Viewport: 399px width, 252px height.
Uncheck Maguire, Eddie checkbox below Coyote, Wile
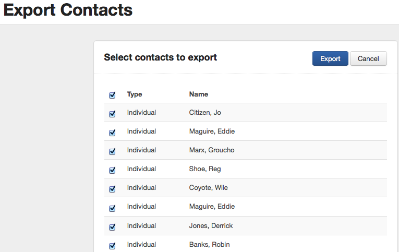point(112,208)
